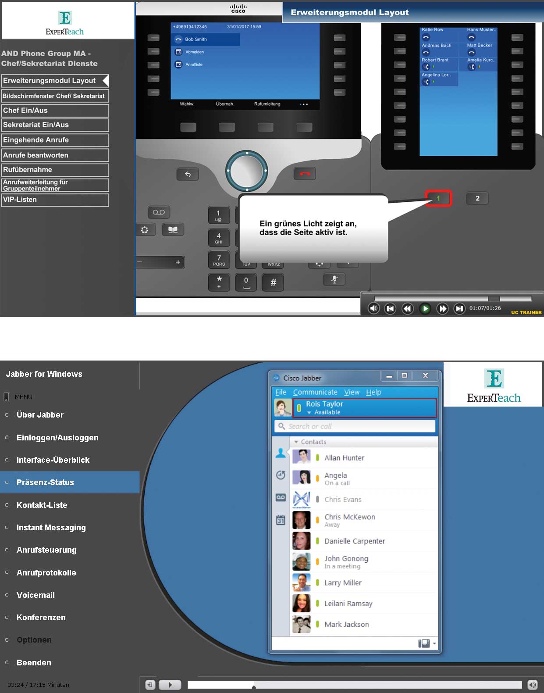Tap the phone mute microphone key
The height and width of the screenshot is (693, 544).
(334, 279)
